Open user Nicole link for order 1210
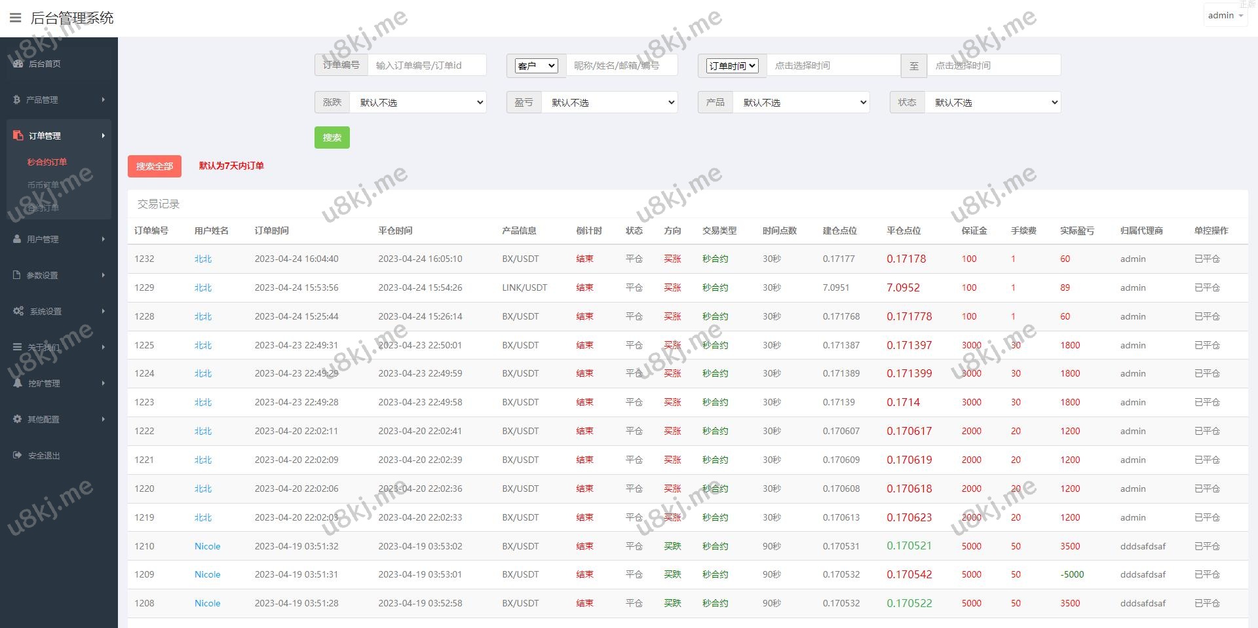The image size is (1258, 628). click(x=207, y=546)
